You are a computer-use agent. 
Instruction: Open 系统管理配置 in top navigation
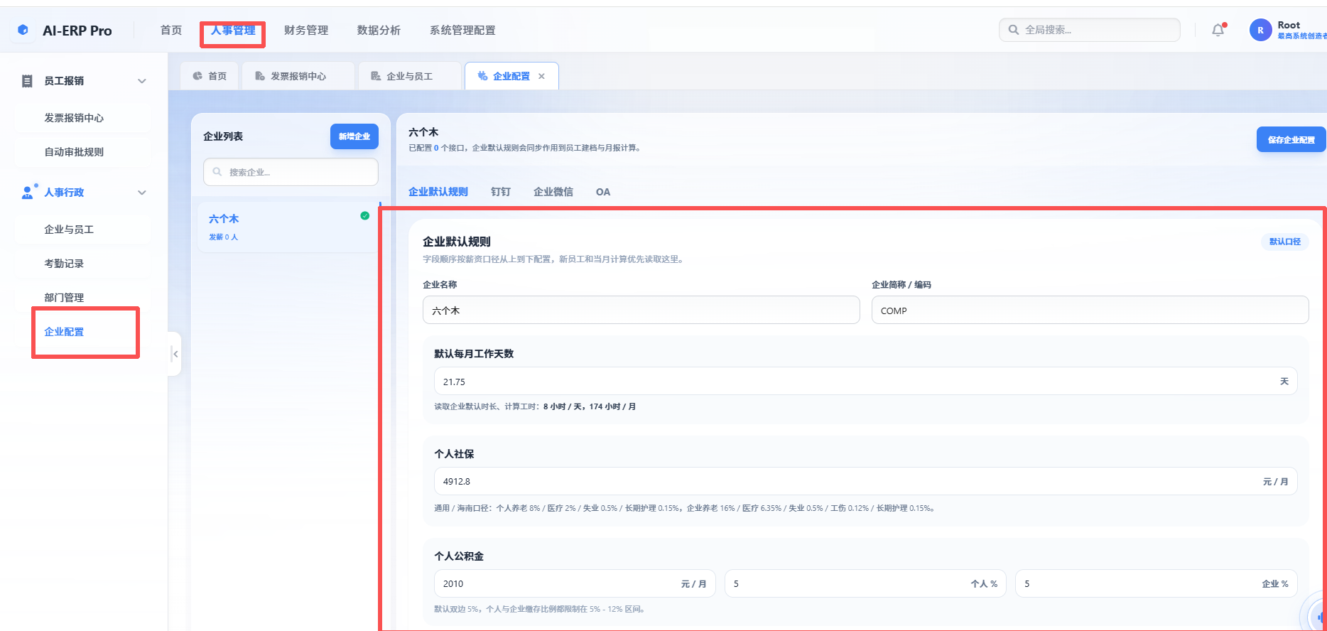coord(462,30)
